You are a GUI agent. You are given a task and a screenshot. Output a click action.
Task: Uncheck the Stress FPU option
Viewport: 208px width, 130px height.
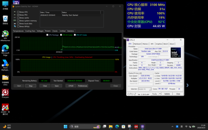click(18, 15)
